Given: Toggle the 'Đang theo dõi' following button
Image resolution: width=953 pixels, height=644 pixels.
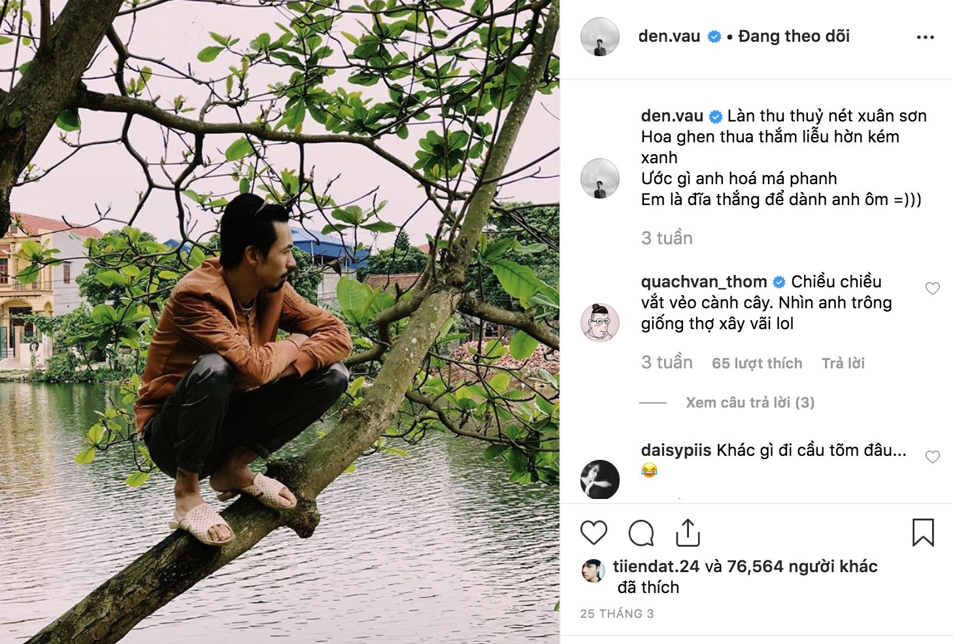Looking at the screenshot, I should pyautogui.click(x=794, y=37).
